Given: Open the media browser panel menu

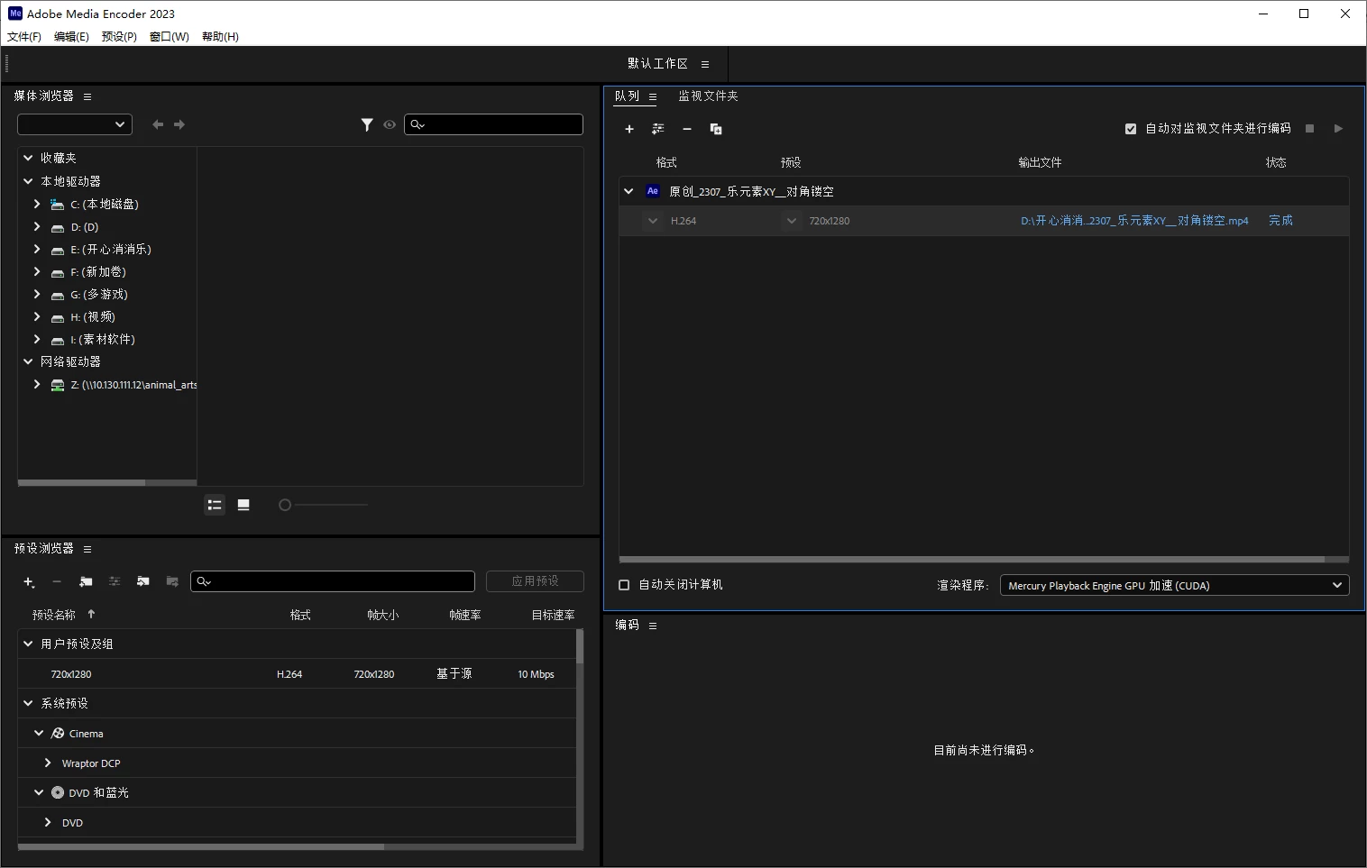Looking at the screenshot, I should pyautogui.click(x=87, y=96).
